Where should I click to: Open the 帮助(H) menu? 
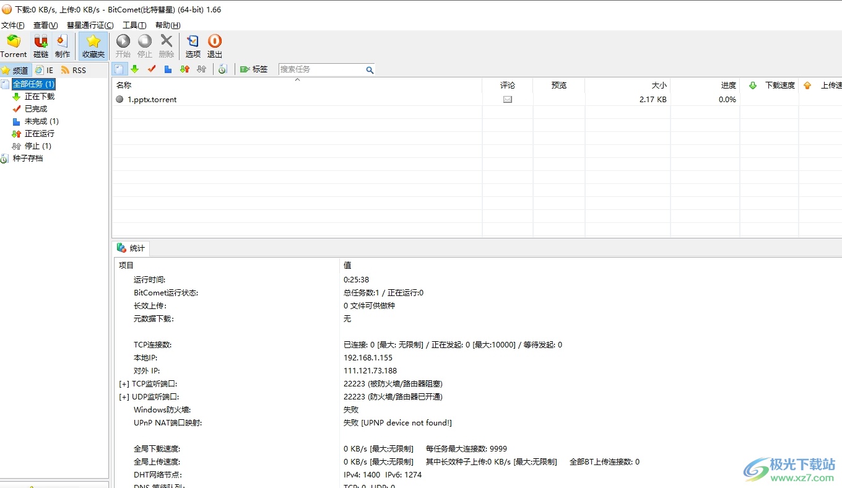click(x=168, y=25)
